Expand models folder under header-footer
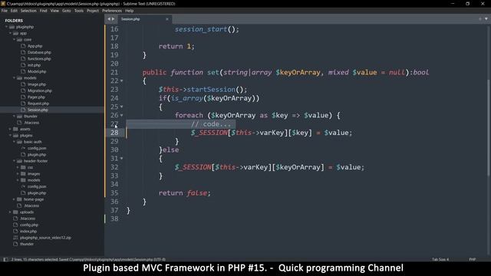 pos(18,180)
